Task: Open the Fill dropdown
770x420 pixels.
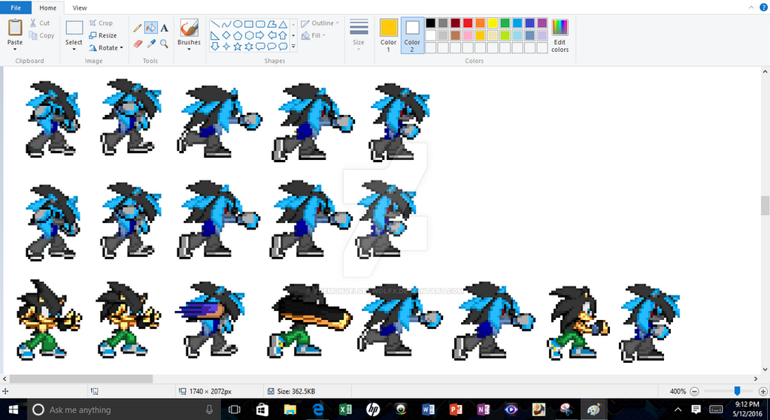Action: tap(314, 35)
